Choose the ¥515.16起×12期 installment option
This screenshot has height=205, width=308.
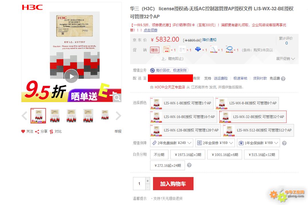pyautogui.click(x=261, y=155)
